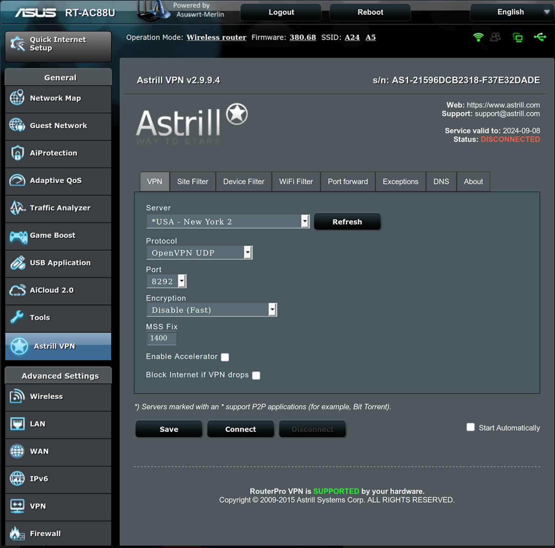Click the Refresh server list button
The image size is (555, 548).
[x=347, y=222]
